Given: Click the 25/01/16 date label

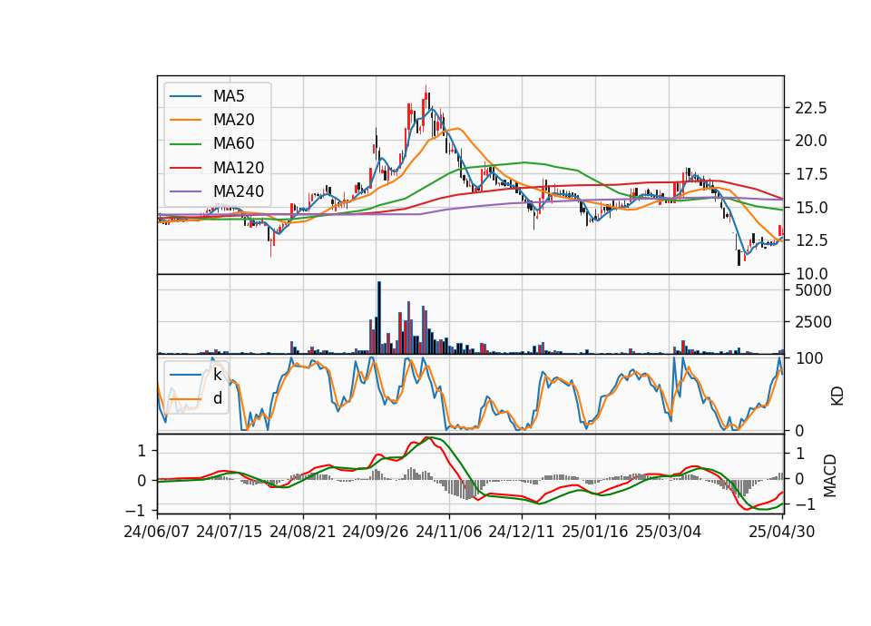Looking at the screenshot, I should 595,532.
